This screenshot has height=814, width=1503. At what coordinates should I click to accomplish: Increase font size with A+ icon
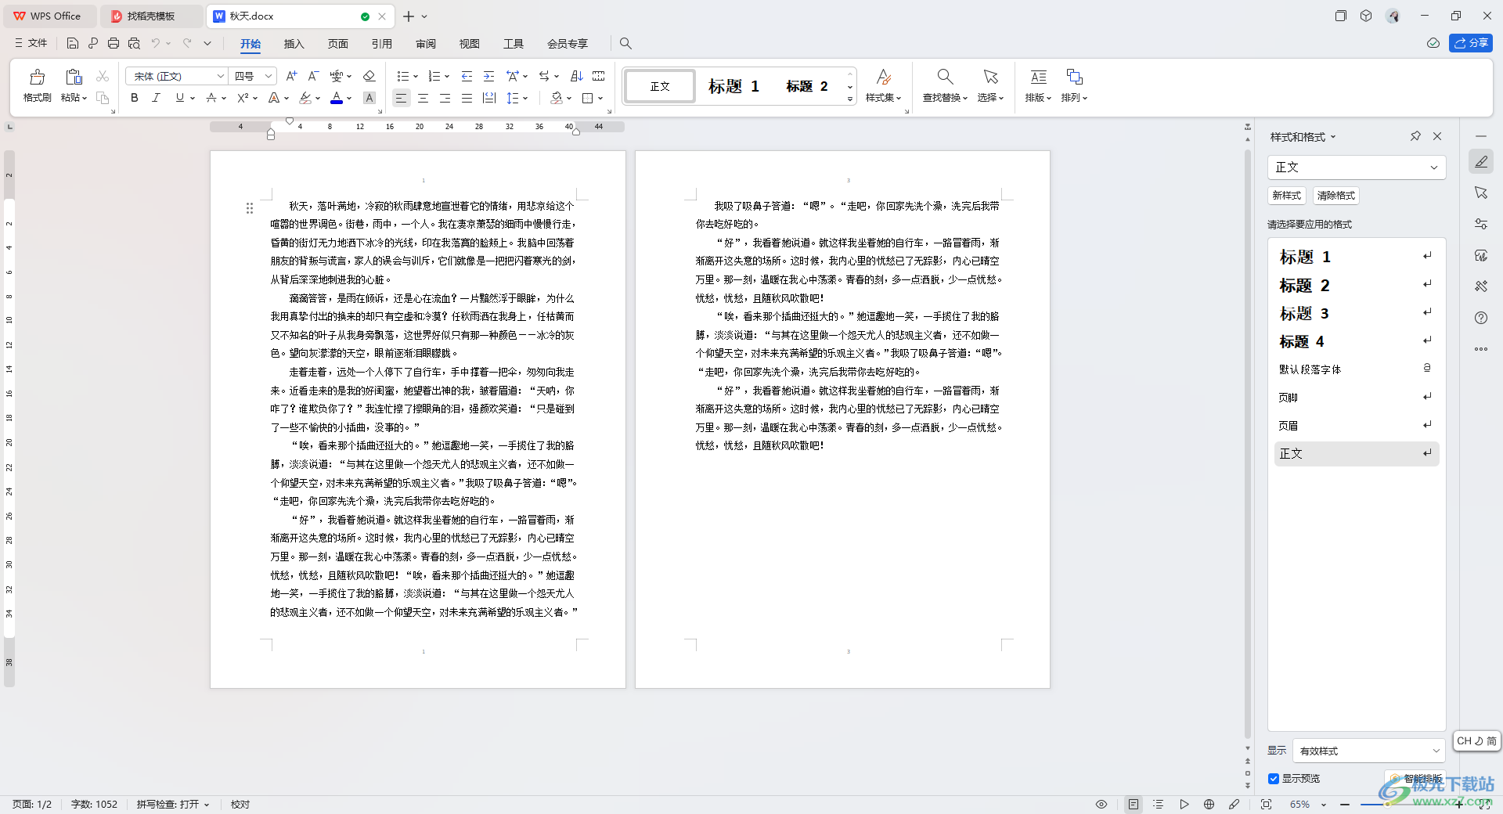(x=291, y=76)
